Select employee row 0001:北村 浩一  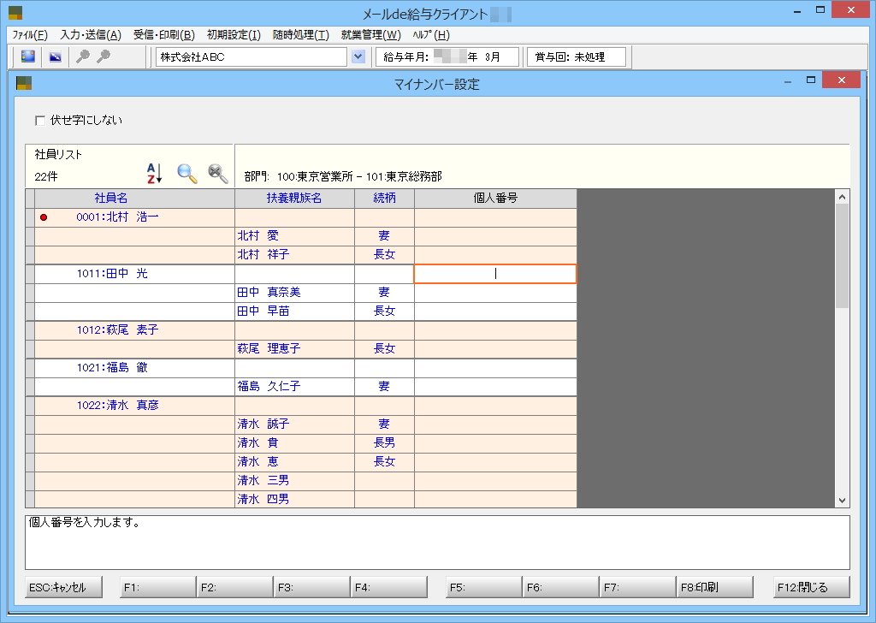click(x=134, y=217)
